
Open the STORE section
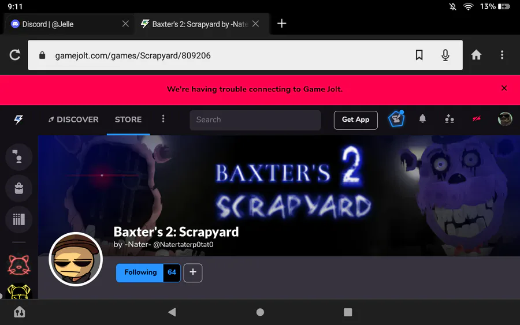pyautogui.click(x=128, y=119)
